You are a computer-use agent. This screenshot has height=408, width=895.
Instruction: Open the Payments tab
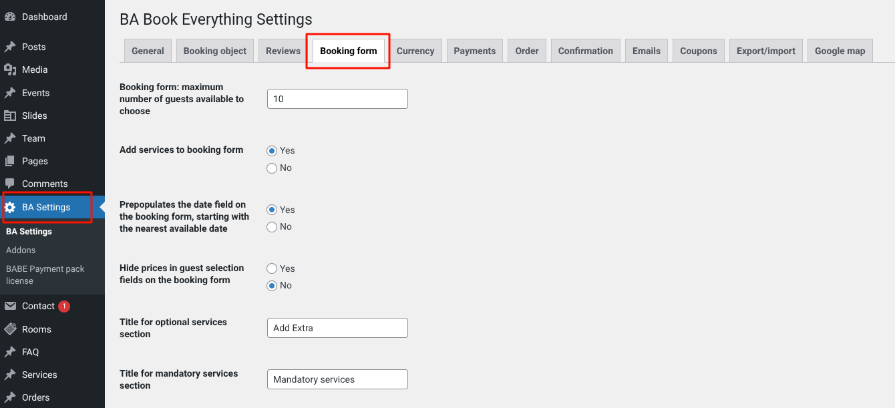474,51
